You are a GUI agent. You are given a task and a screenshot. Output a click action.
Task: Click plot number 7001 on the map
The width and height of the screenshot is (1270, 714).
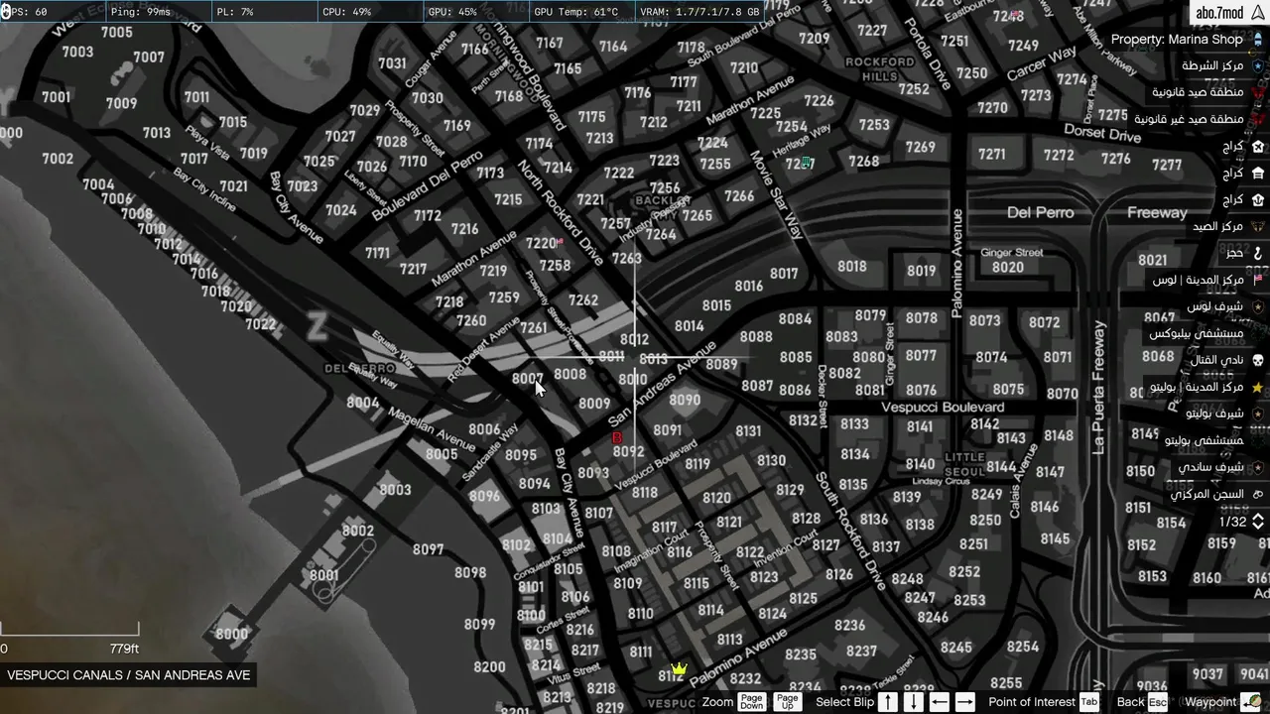pyautogui.click(x=56, y=97)
